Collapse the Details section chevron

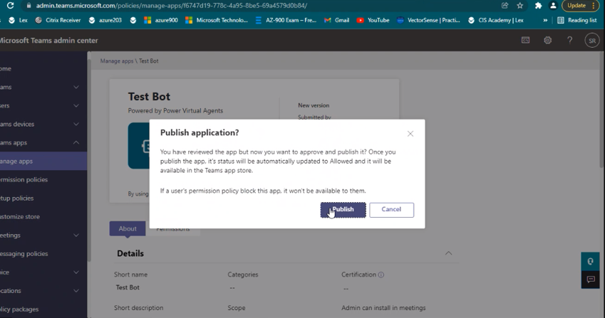click(448, 253)
